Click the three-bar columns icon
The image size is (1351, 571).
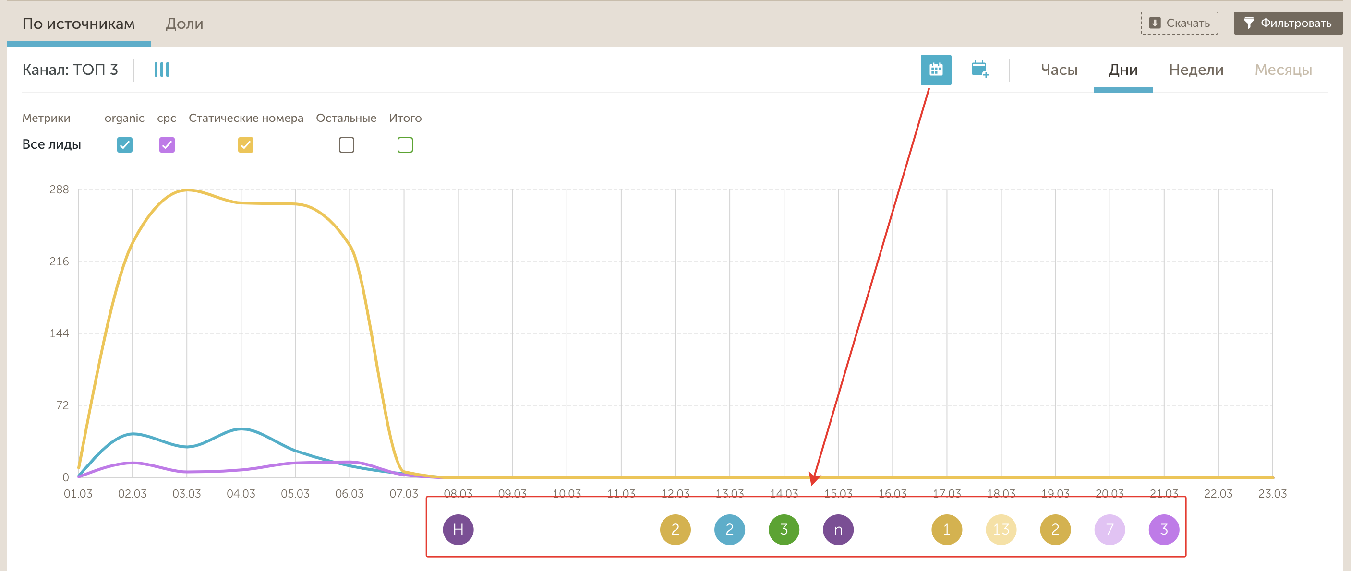click(x=161, y=70)
